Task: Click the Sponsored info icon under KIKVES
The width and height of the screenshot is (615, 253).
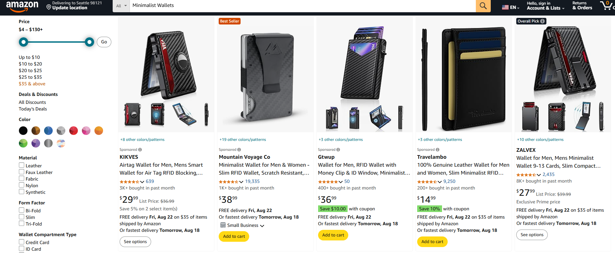Action: (x=140, y=150)
